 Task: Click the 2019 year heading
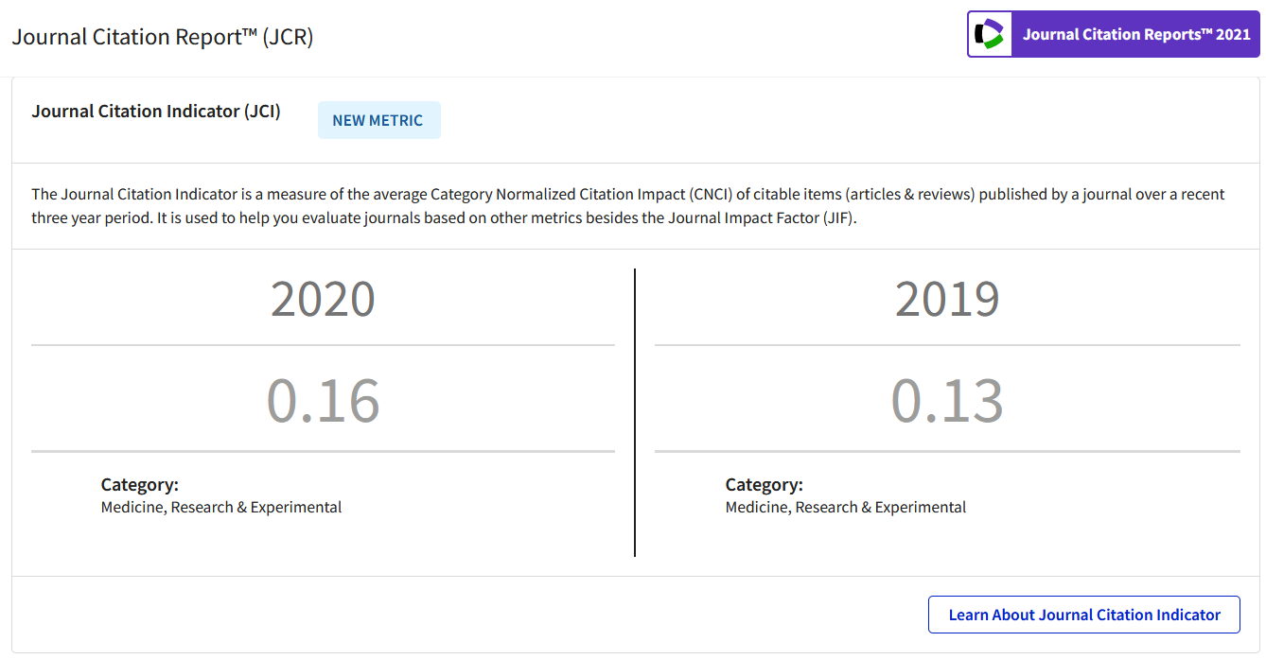[x=947, y=299]
